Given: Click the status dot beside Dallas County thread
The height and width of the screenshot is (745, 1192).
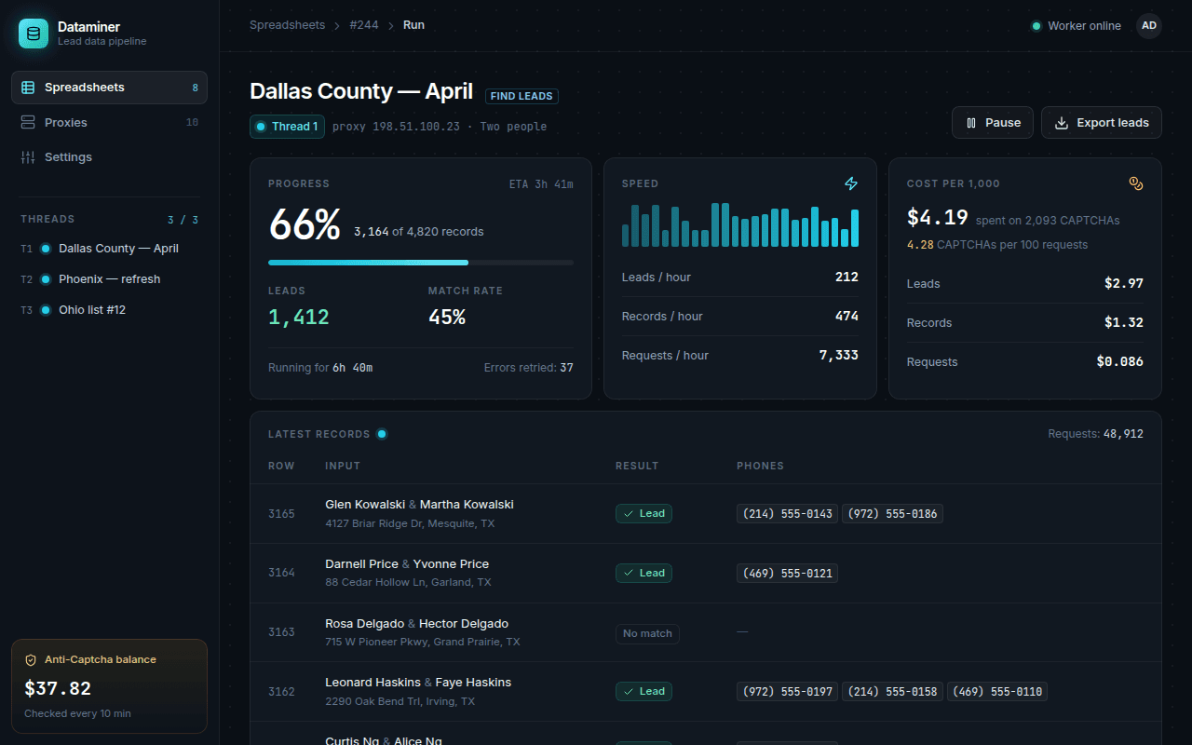Looking at the screenshot, I should [x=46, y=249].
